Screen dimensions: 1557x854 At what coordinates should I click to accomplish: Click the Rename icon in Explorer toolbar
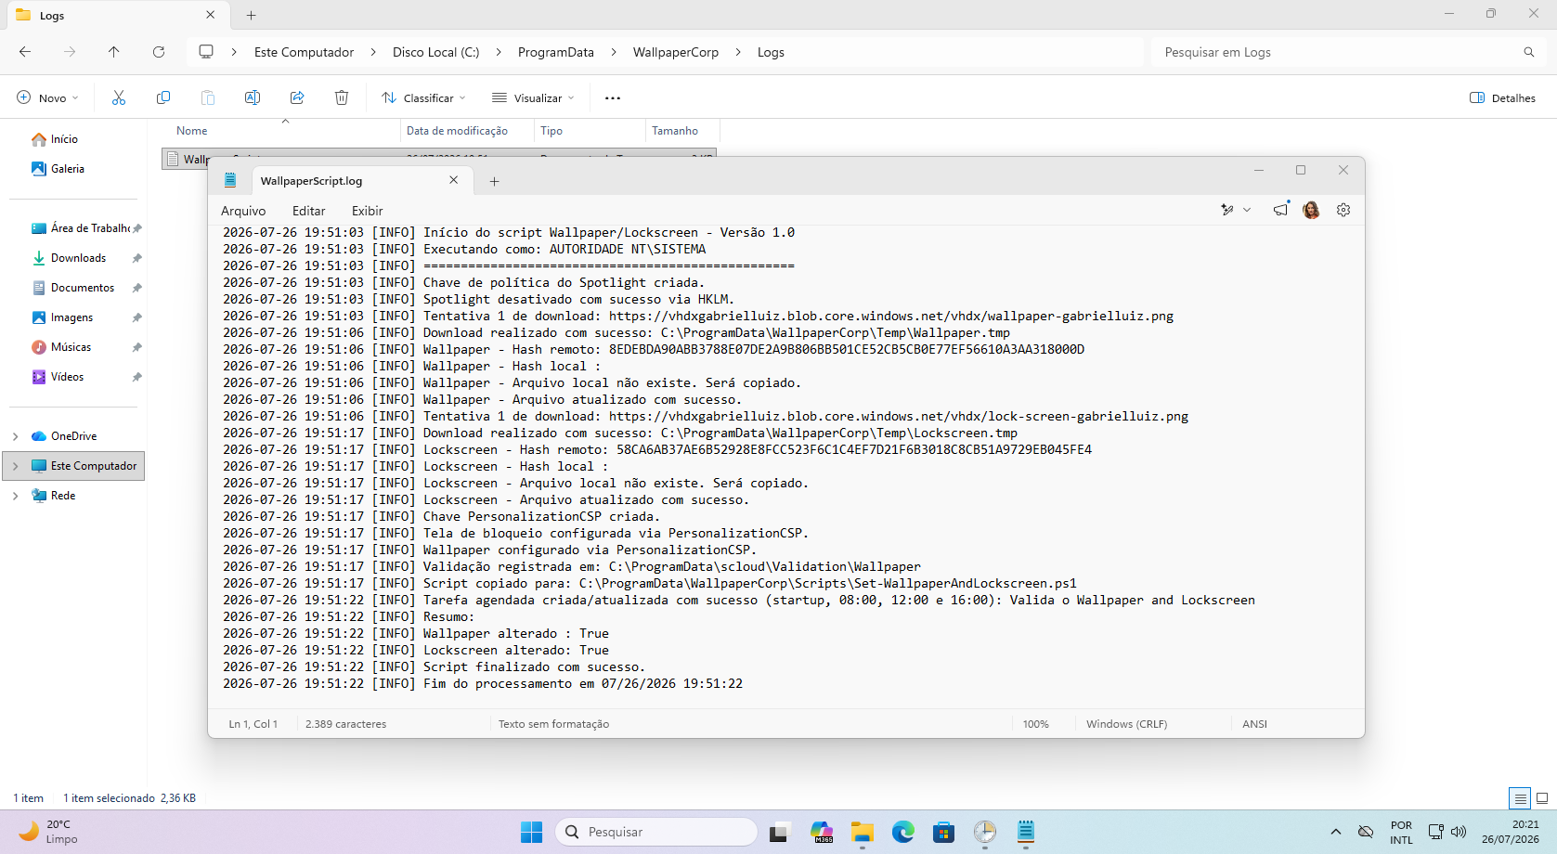253,97
